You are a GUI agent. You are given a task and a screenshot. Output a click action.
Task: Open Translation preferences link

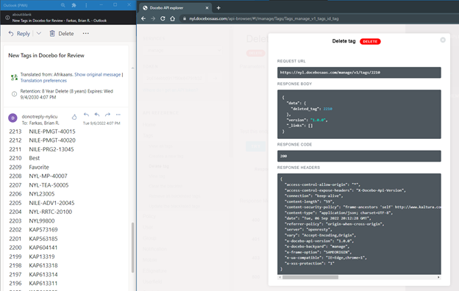click(43, 80)
